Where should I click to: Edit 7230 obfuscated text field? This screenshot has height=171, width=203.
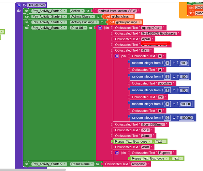[146, 130]
